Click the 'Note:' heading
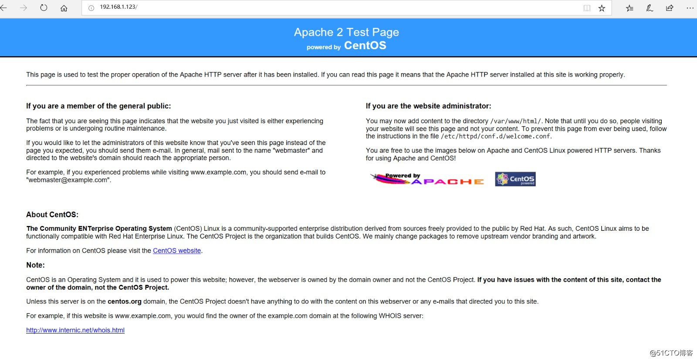This screenshot has width=697, height=361. pyautogui.click(x=35, y=265)
